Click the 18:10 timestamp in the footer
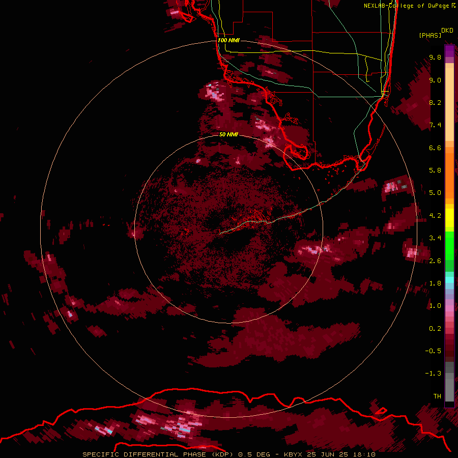Viewport: 458px width, 458px height. (363, 454)
